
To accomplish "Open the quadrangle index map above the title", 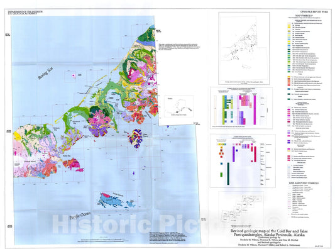I will click(241, 209).
